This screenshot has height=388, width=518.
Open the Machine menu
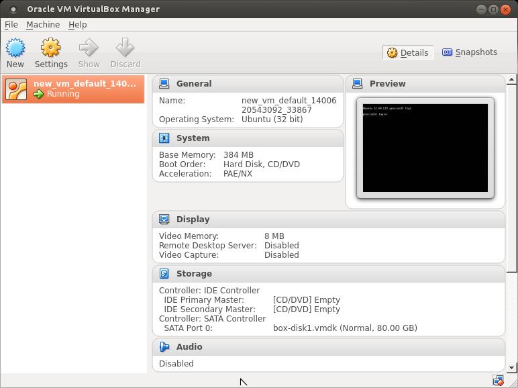coord(43,25)
